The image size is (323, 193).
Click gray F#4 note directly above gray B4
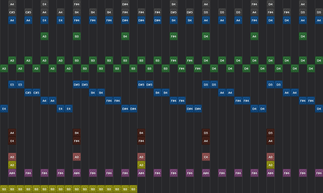coord(77,4)
